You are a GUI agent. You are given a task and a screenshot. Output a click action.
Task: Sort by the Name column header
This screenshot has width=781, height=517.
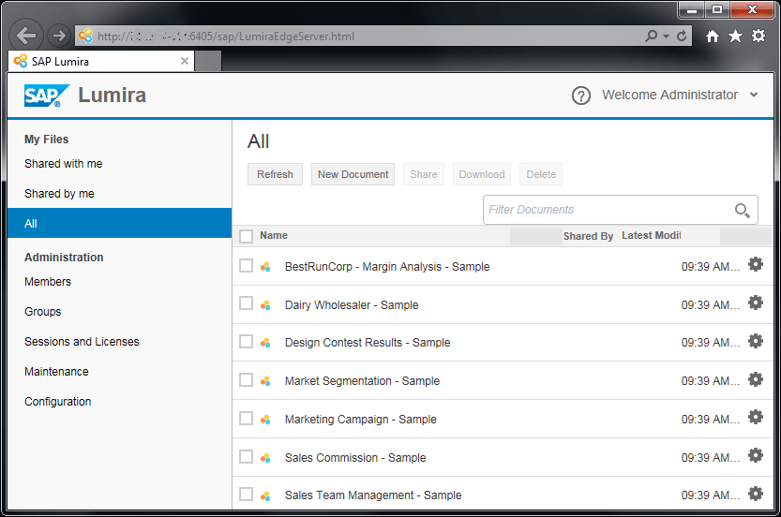coord(274,235)
